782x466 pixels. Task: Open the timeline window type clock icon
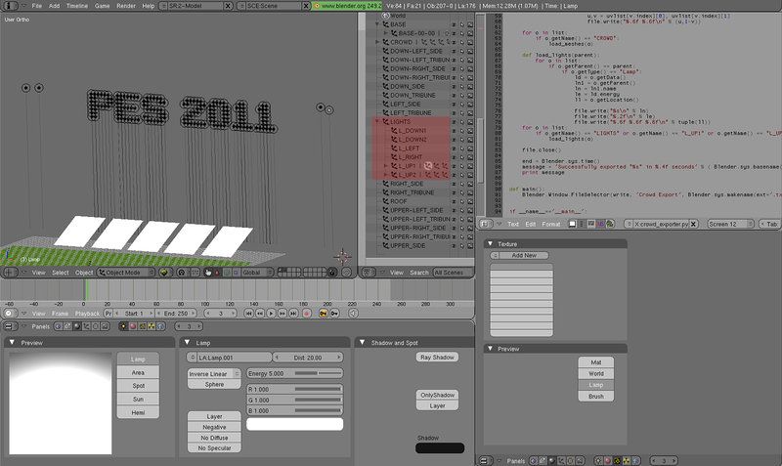(9, 313)
